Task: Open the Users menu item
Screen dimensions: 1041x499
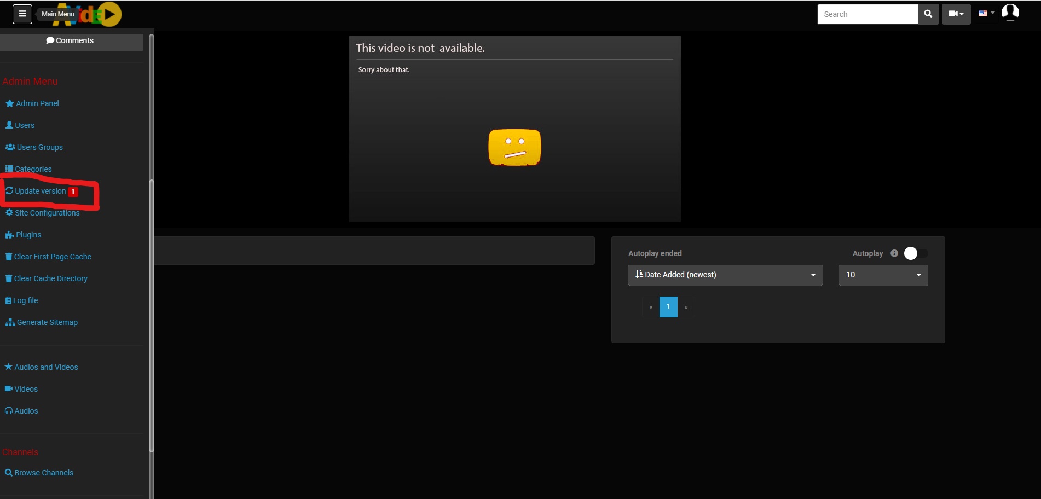Action: 20,125
